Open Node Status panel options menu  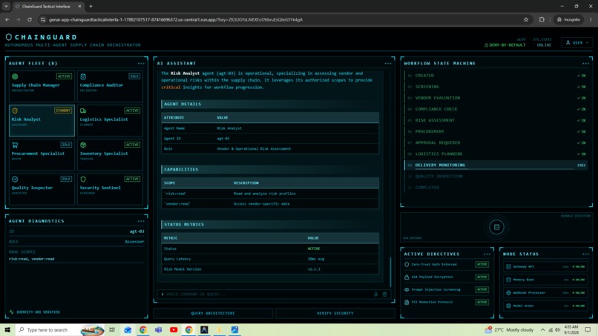tap(585, 254)
